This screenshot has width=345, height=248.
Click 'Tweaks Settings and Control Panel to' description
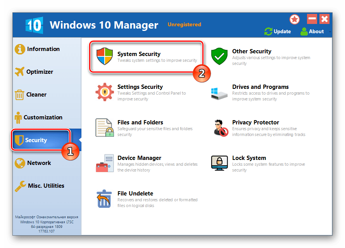point(152,93)
